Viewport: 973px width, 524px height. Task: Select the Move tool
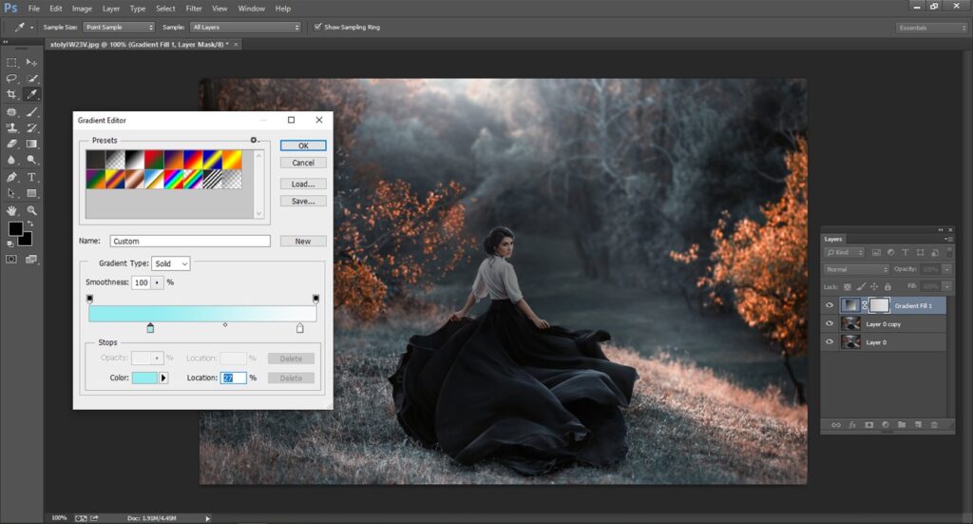tap(31, 62)
